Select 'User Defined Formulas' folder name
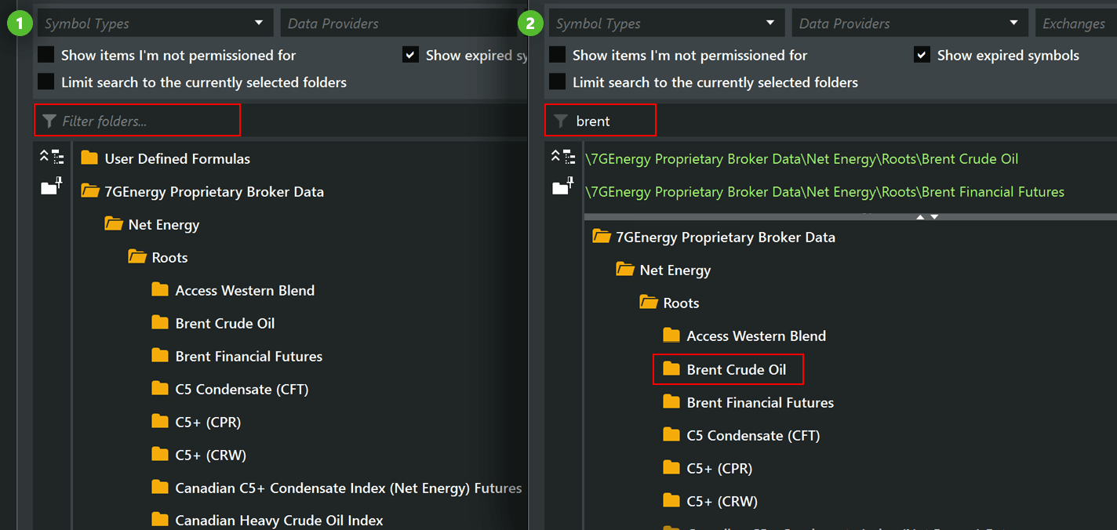 pos(177,158)
